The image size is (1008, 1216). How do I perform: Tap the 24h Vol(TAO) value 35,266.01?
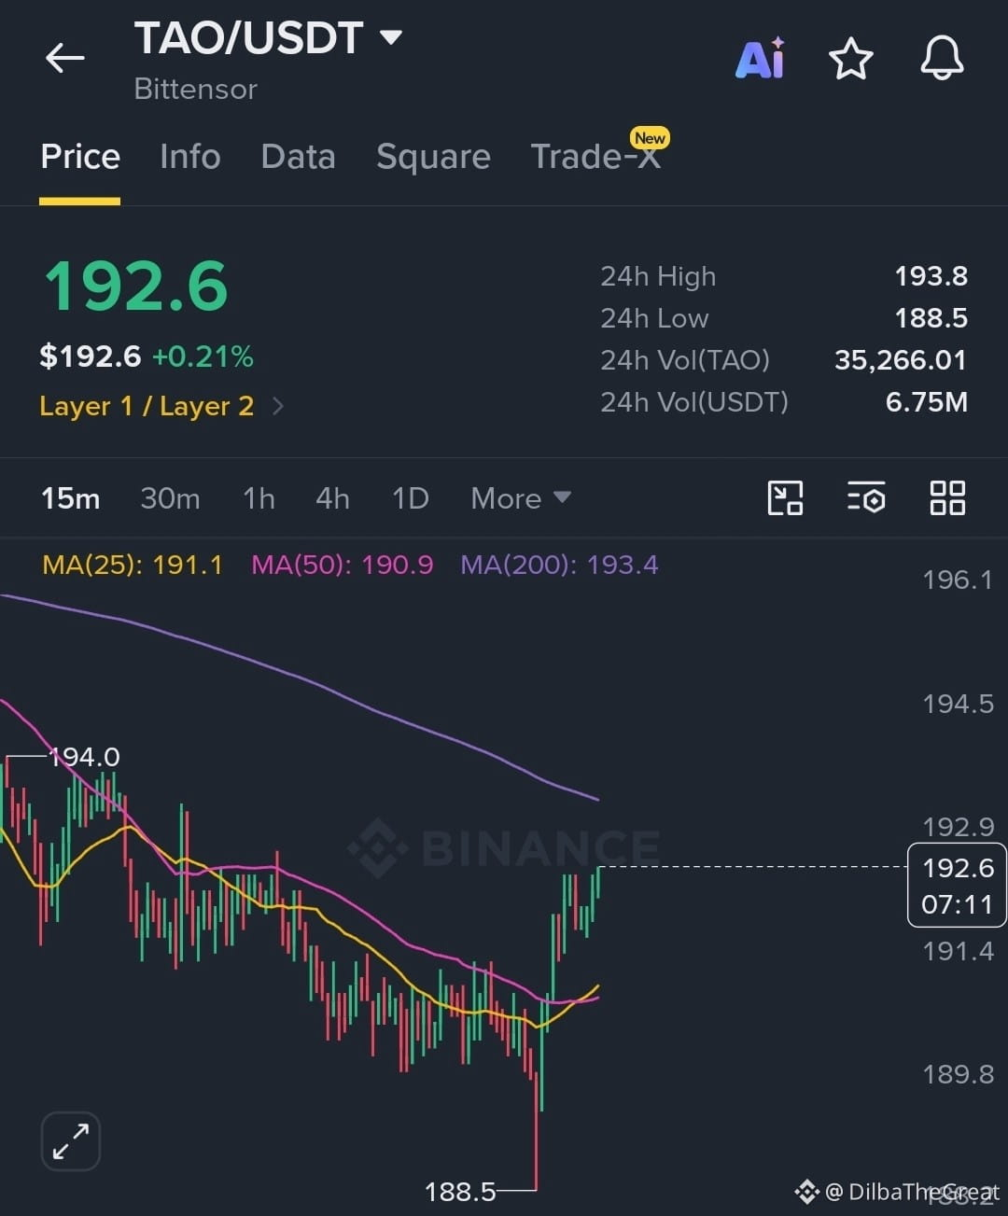[901, 360]
